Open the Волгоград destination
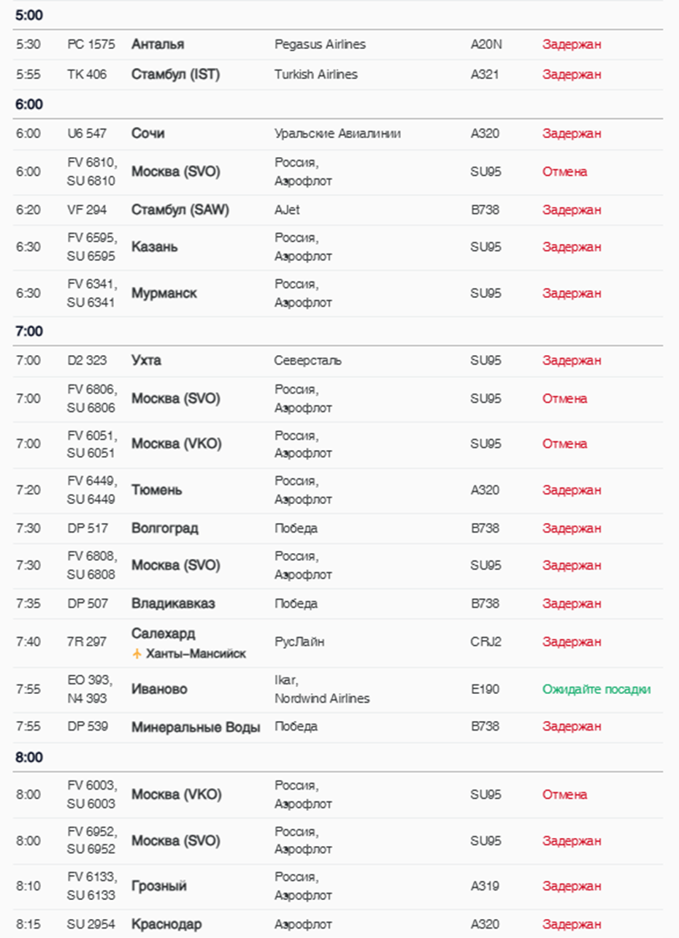Viewport: 679px width, 938px height. coord(164,528)
